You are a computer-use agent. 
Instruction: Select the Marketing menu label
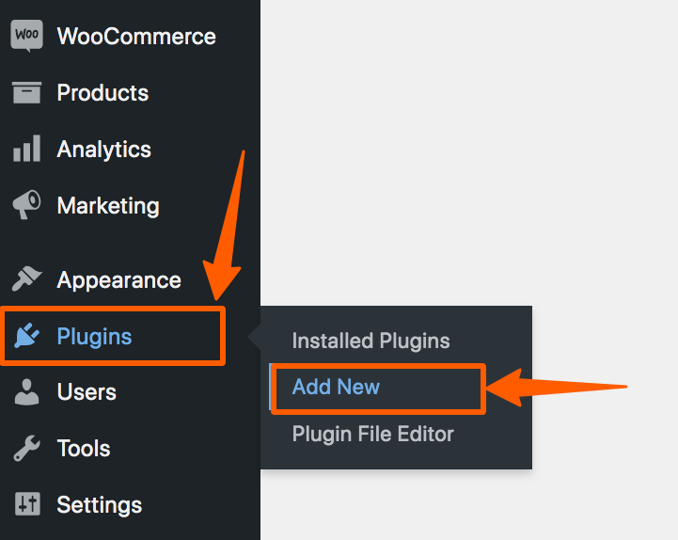pyautogui.click(x=108, y=206)
